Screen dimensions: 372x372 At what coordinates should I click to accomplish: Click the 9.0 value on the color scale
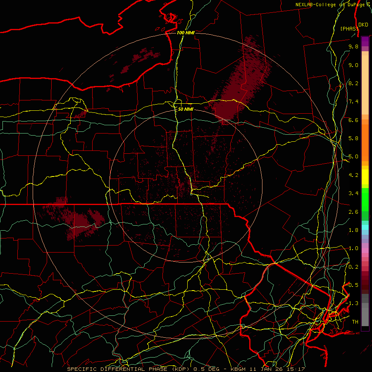coord(353,65)
